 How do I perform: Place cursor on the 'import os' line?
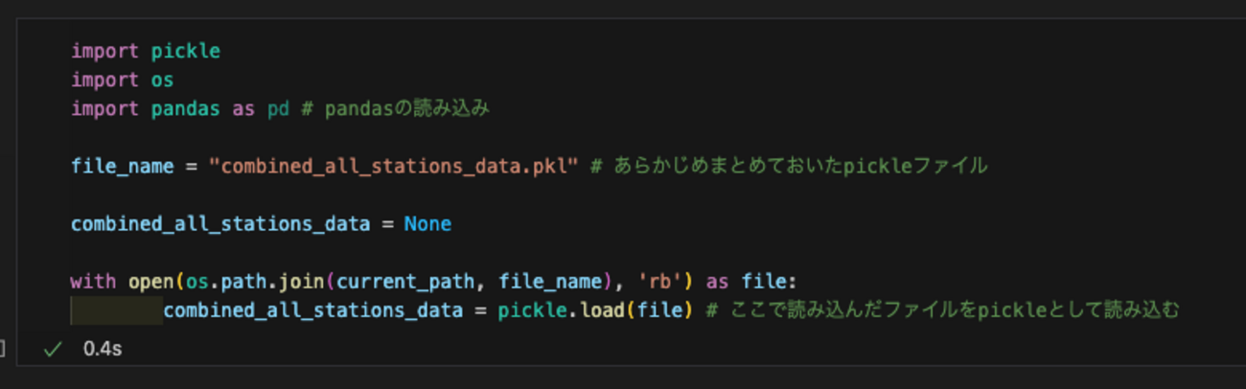tap(122, 80)
